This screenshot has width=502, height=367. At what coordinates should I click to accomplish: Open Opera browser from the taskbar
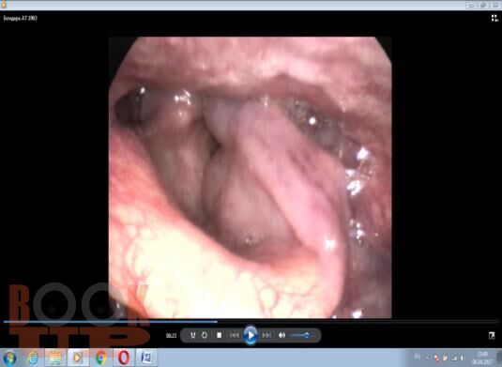coord(124,358)
